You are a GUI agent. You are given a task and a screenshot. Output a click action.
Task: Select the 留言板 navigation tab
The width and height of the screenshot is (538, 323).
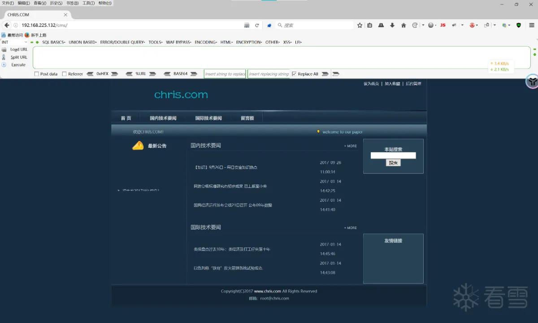pyautogui.click(x=247, y=118)
